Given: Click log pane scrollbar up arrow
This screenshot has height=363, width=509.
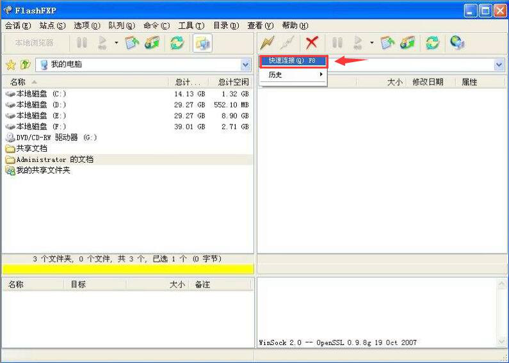Looking at the screenshot, I should (x=502, y=284).
